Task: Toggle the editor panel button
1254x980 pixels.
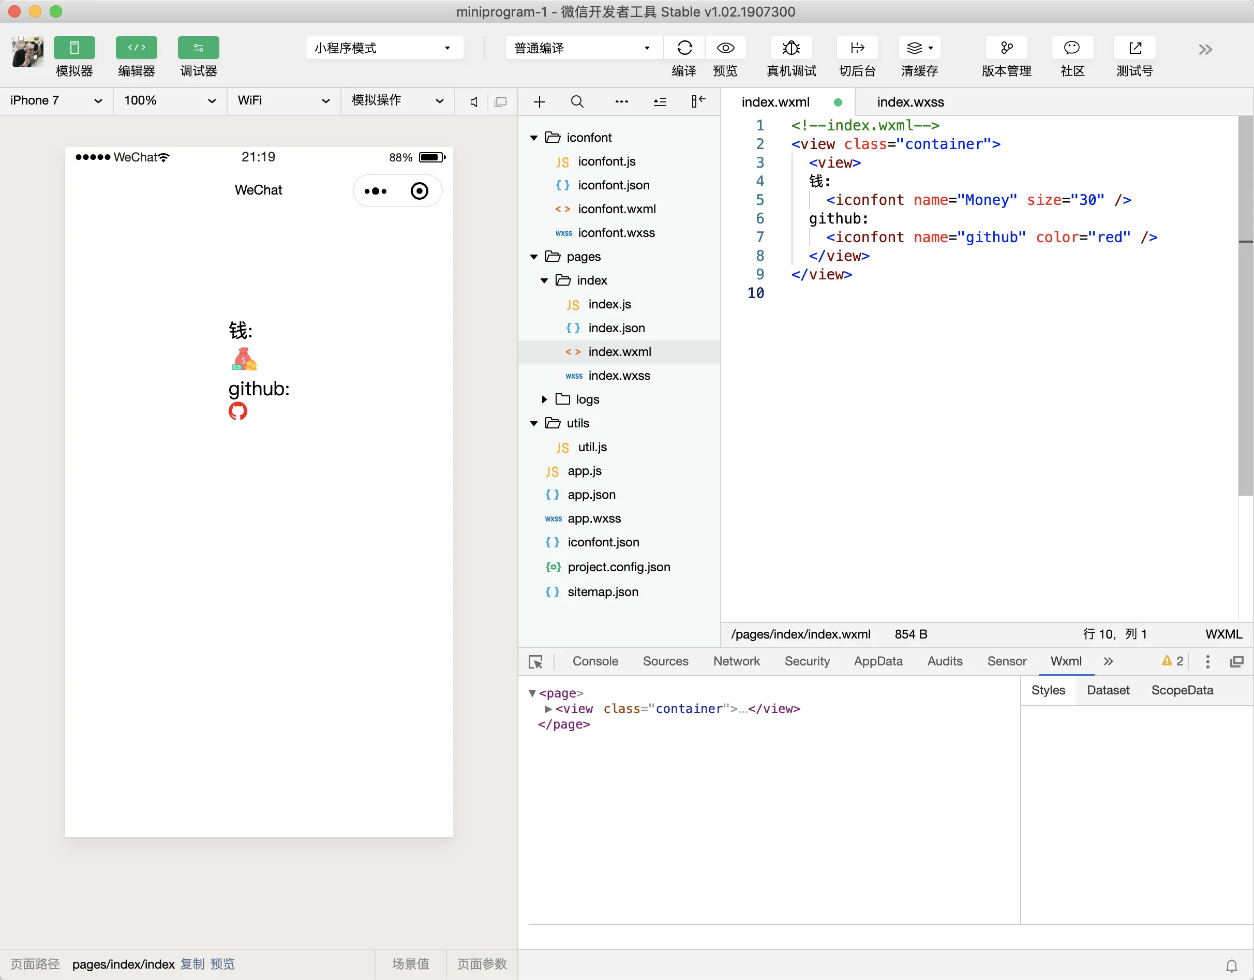Action: click(x=136, y=48)
